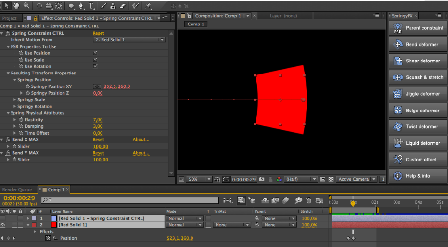Select the Zoom magnifier tool
Image resolution: width=448 pixels, height=247 pixels.
(x=26, y=5)
